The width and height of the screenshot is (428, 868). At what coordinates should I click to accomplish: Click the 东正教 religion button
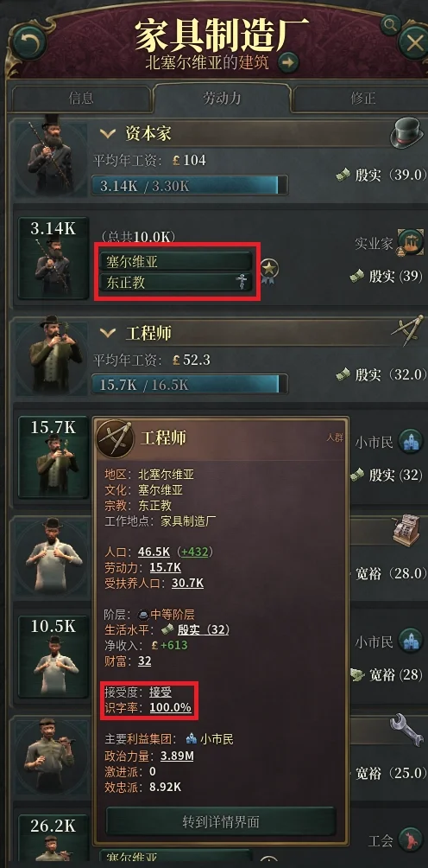point(176,283)
